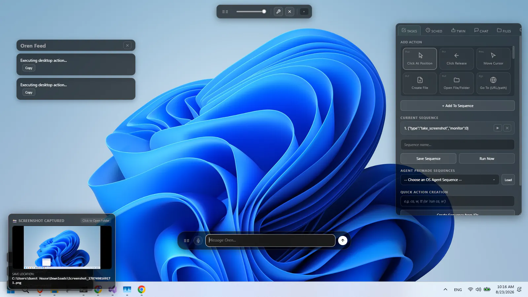Close the Oren Feed panel

tap(127, 46)
